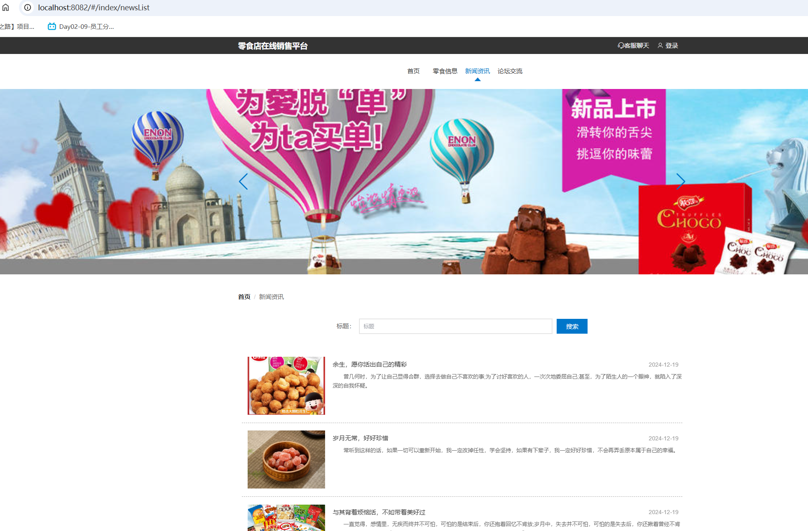The image size is (808, 531).
Task: Click the 零食店在线销售平台 site title
Action: click(273, 46)
